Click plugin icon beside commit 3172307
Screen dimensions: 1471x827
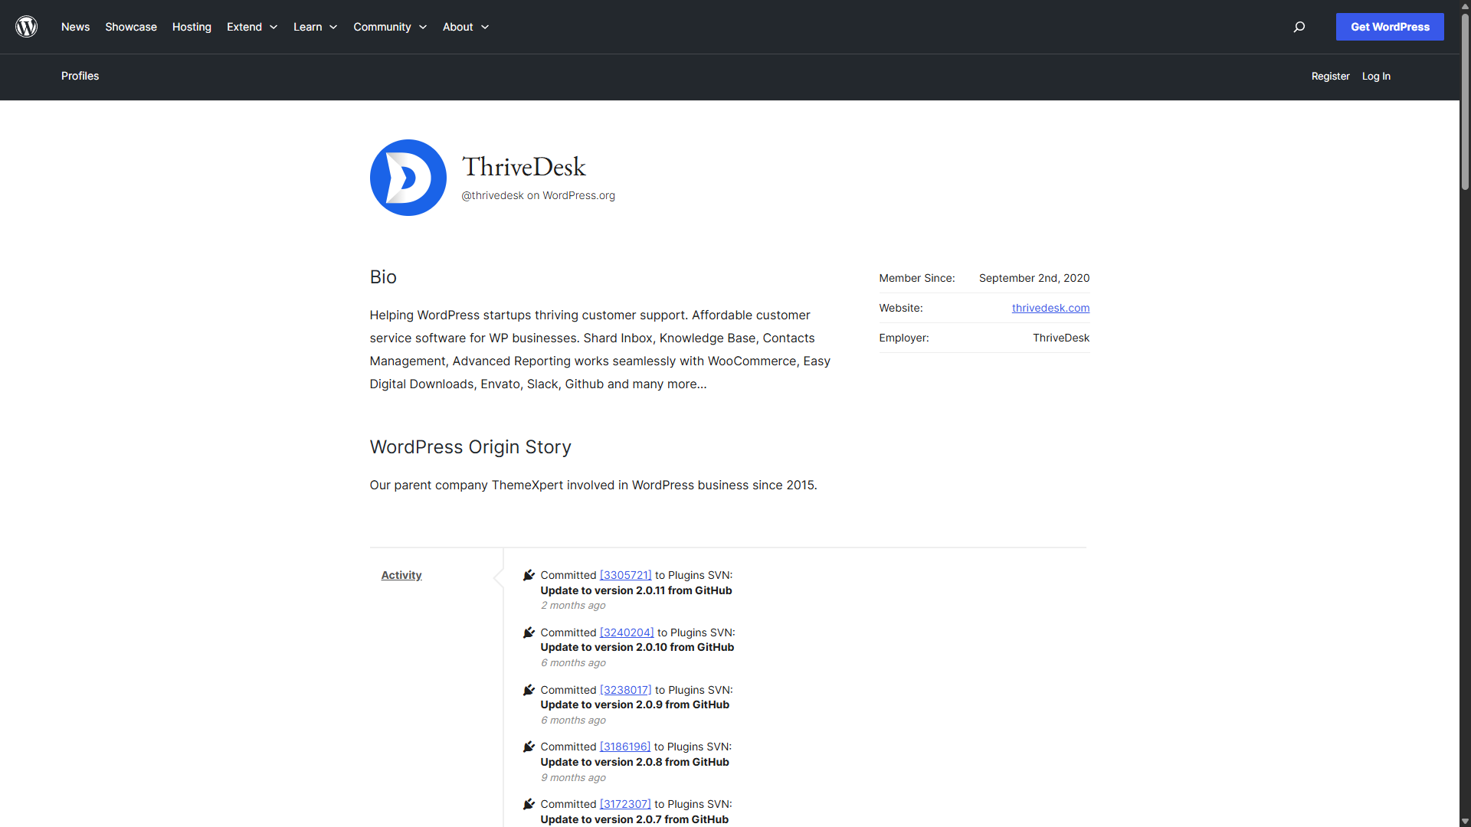point(529,804)
